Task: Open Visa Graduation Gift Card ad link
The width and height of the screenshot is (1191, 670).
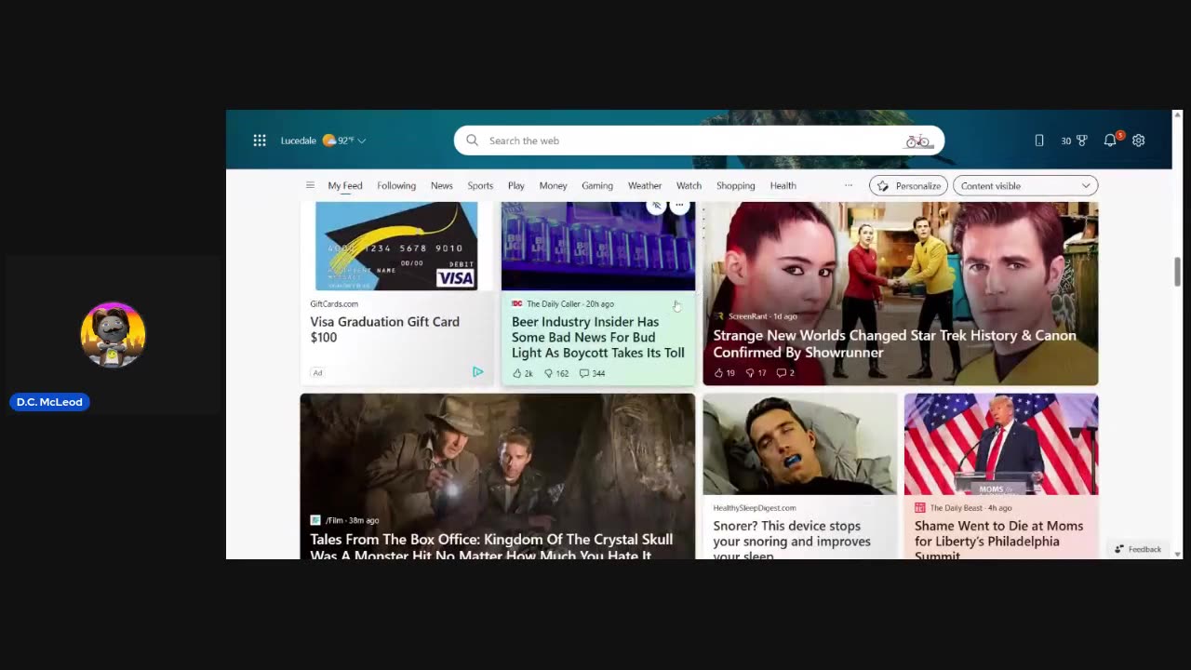Action: [384, 329]
